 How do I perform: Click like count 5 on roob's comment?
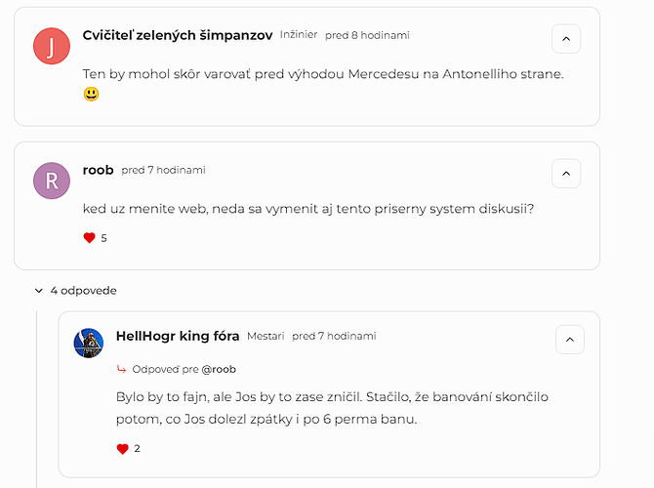tap(103, 238)
